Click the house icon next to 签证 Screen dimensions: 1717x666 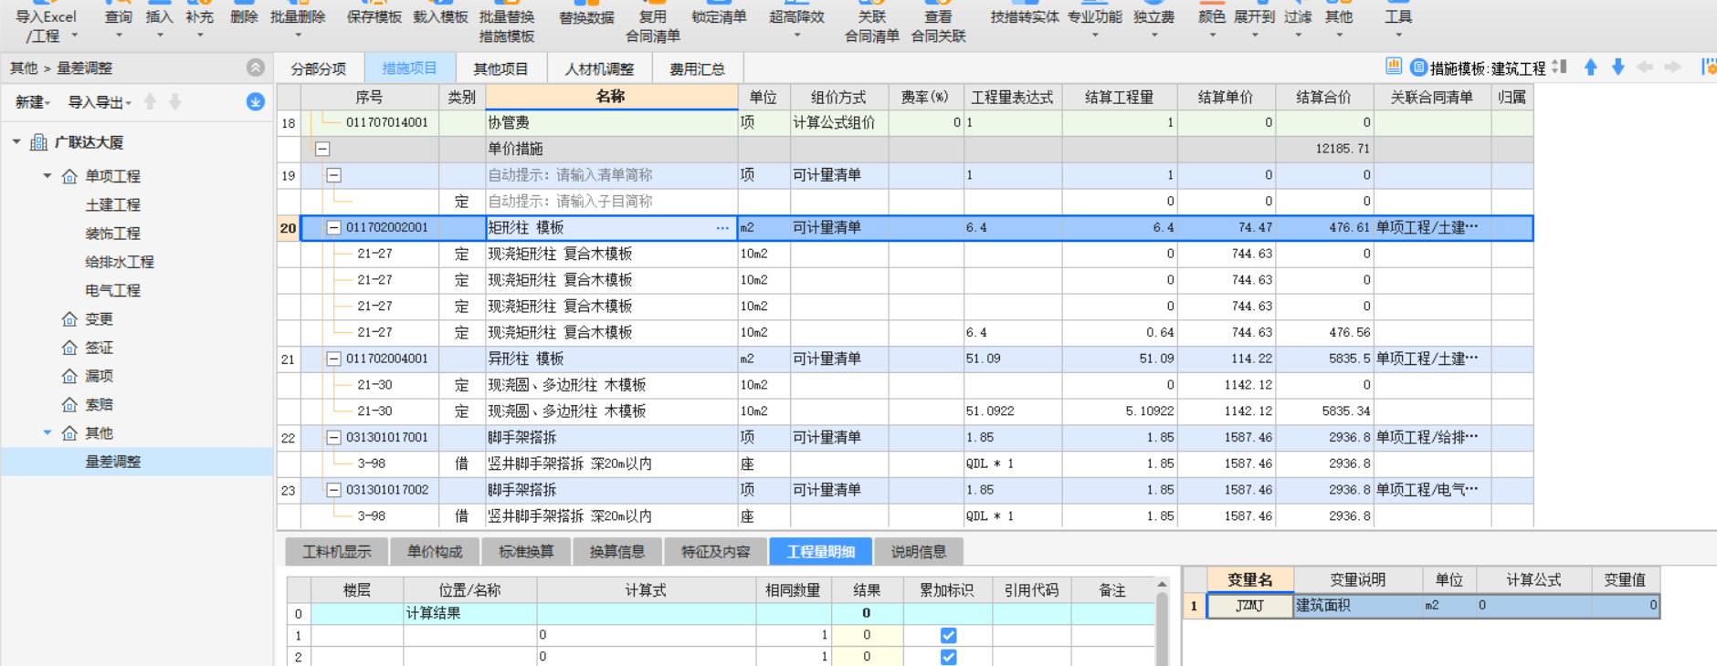[69, 348]
